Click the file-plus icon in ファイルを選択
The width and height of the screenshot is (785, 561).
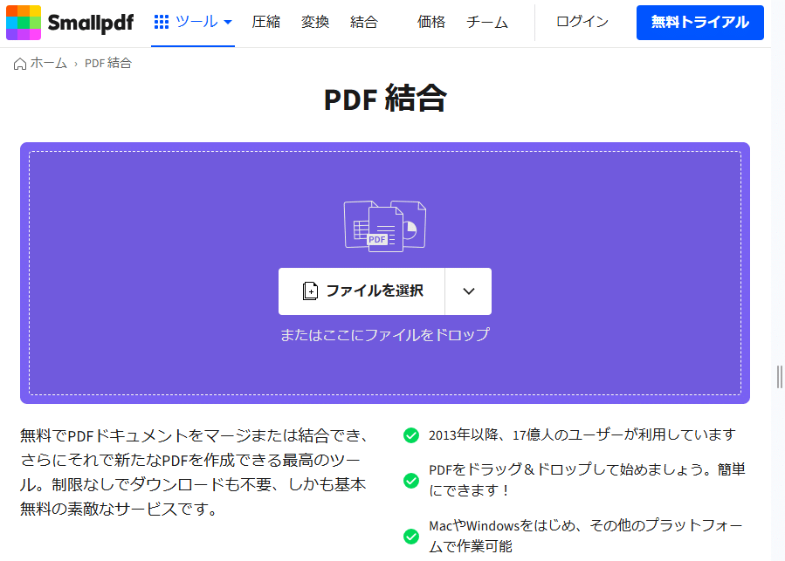(310, 291)
